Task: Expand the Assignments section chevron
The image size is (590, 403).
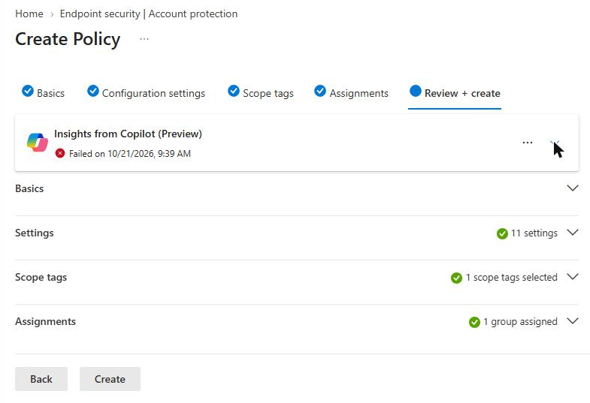Action: point(572,320)
